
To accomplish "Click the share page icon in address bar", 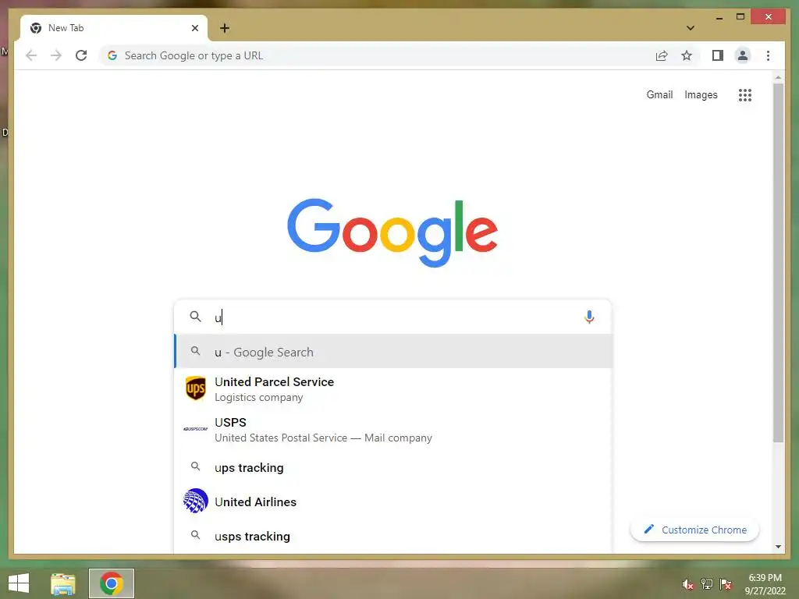I will (x=662, y=55).
